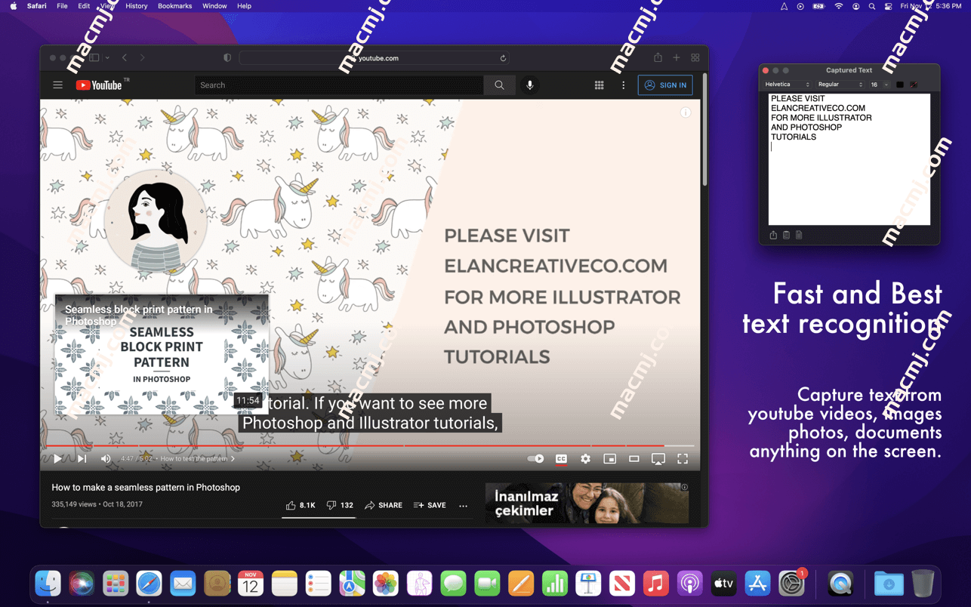Open the File menu

[x=62, y=6]
